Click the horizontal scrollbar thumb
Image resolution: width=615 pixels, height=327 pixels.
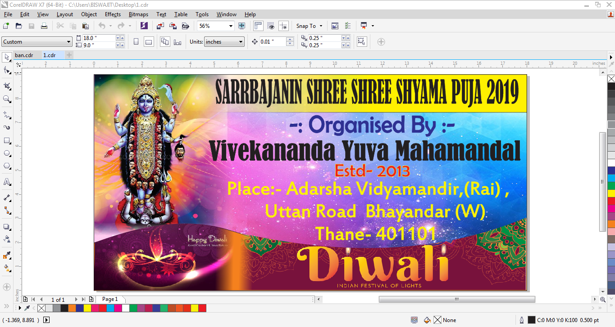pyautogui.click(x=457, y=299)
